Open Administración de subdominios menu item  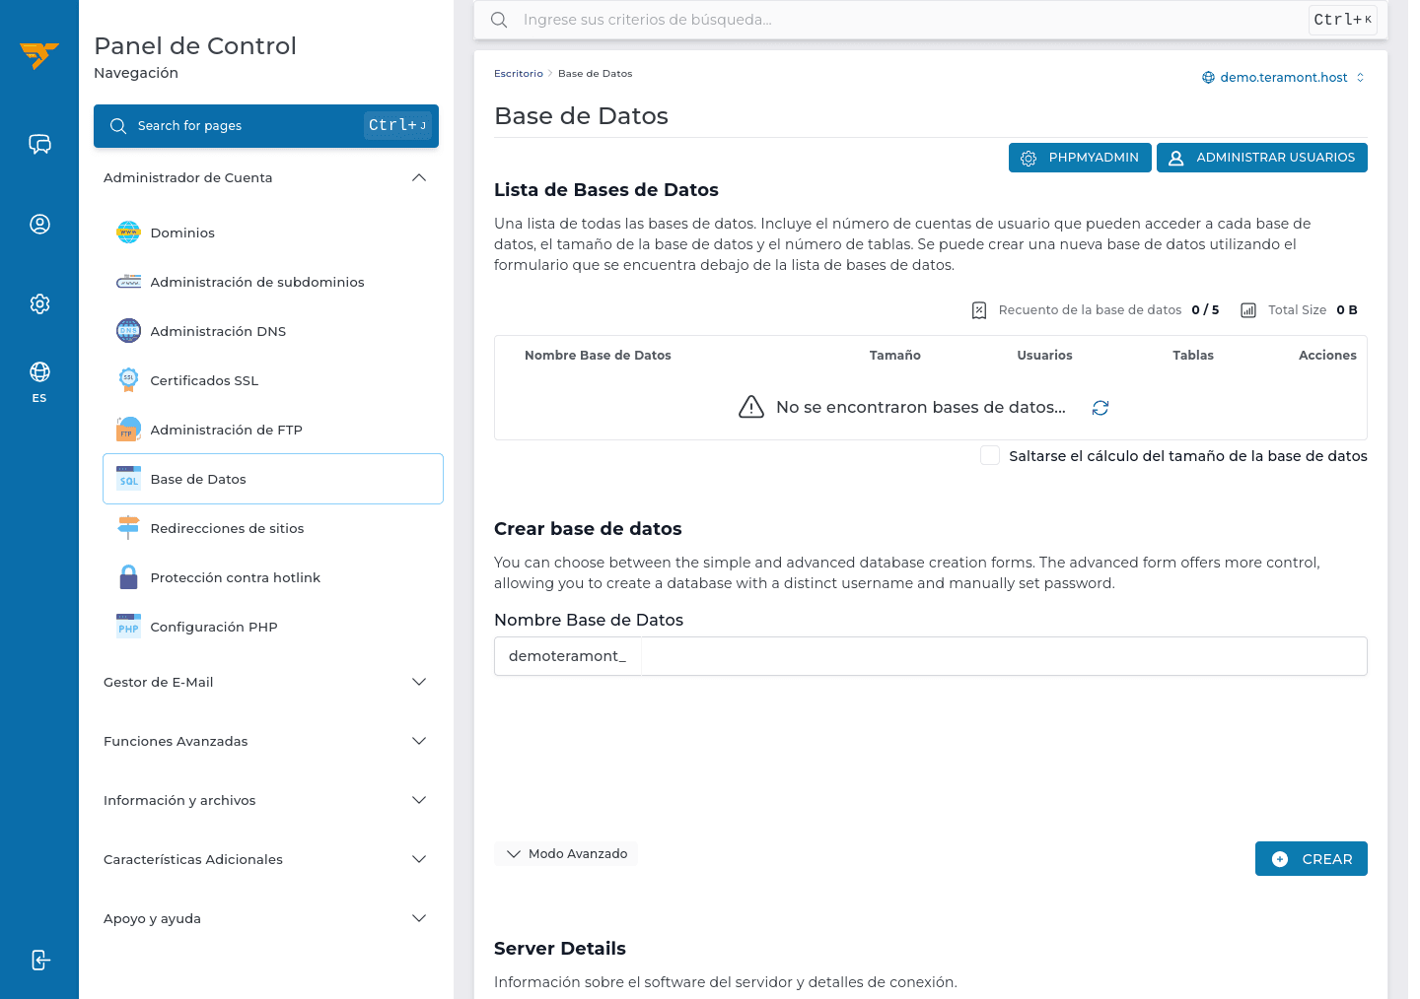pyautogui.click(x=273, y=282)
